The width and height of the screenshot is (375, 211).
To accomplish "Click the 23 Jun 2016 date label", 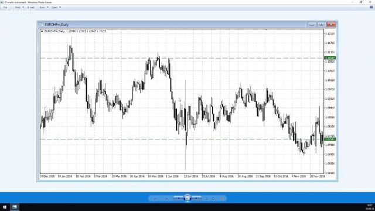I will 191,176.
